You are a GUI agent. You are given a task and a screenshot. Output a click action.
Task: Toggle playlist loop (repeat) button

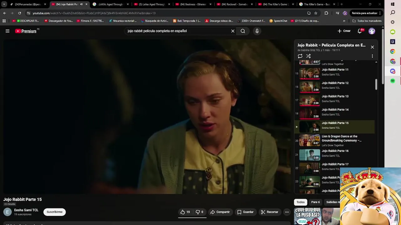click(x=300, y=56)
